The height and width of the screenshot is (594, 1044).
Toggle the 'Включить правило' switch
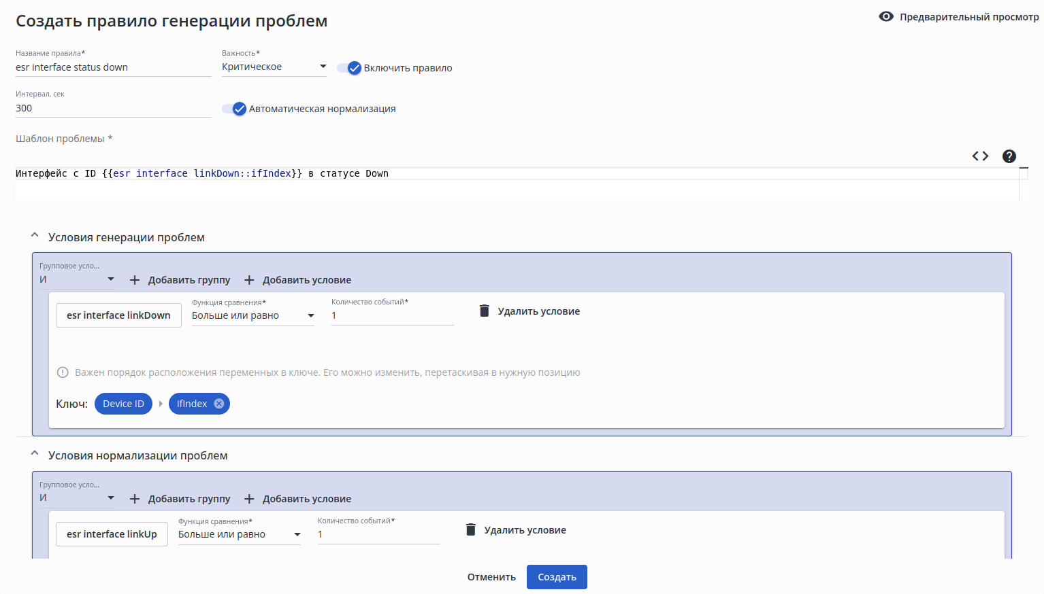pyautogui.click(x=348, y=68)
